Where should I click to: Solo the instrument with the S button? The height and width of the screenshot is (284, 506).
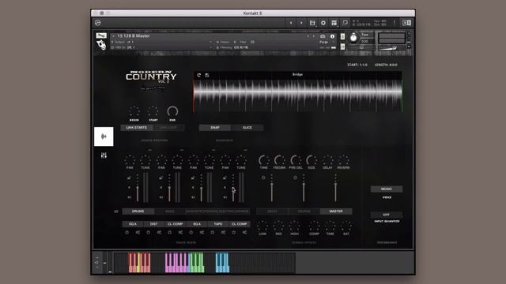pyautogui.click(x=342, y=36)
